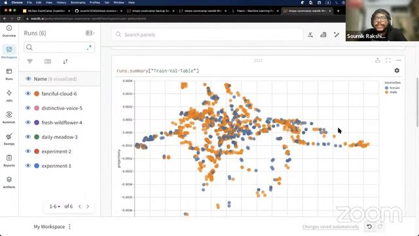Viewport: 419px width, 236px height.
Task: Open the Runs page in sidebar
Action: (9, 74)
